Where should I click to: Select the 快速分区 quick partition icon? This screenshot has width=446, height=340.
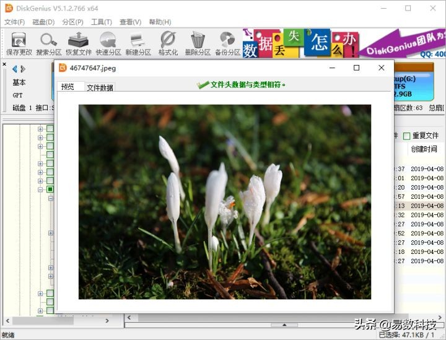(x=108, y=43)
